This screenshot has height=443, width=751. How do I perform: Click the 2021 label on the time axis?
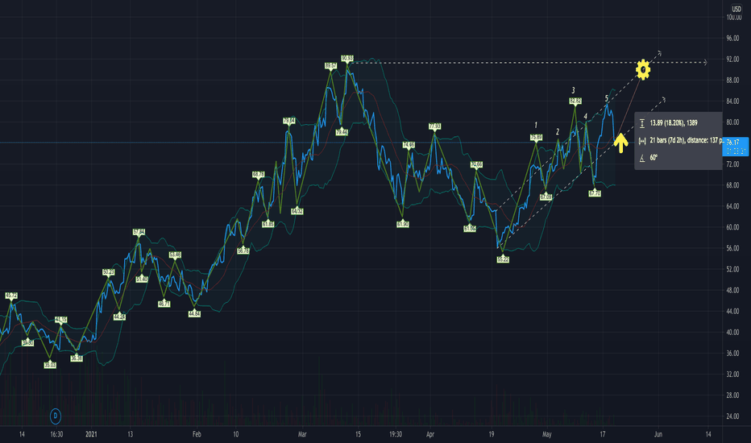tap(91, 434)
